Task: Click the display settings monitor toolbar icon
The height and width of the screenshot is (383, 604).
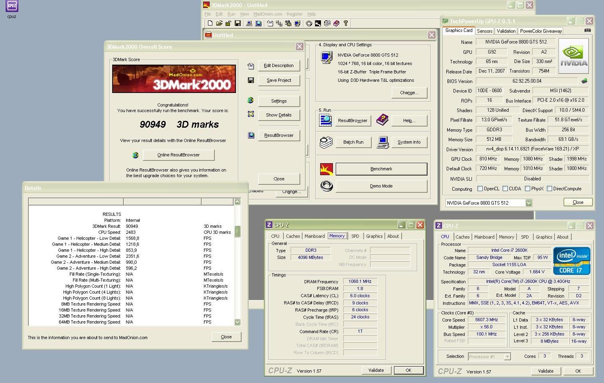Action: tap(297, 23)
